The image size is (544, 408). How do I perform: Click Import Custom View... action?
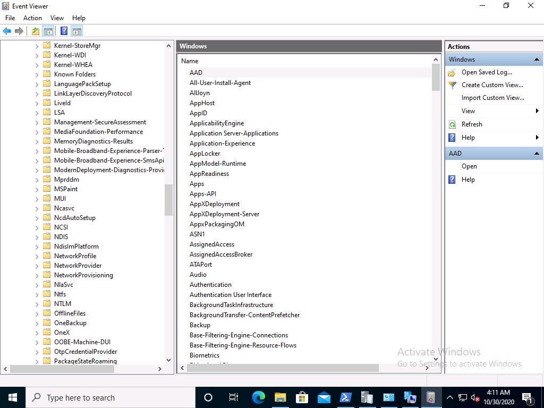pyautogui.click(x=492, y=98)
